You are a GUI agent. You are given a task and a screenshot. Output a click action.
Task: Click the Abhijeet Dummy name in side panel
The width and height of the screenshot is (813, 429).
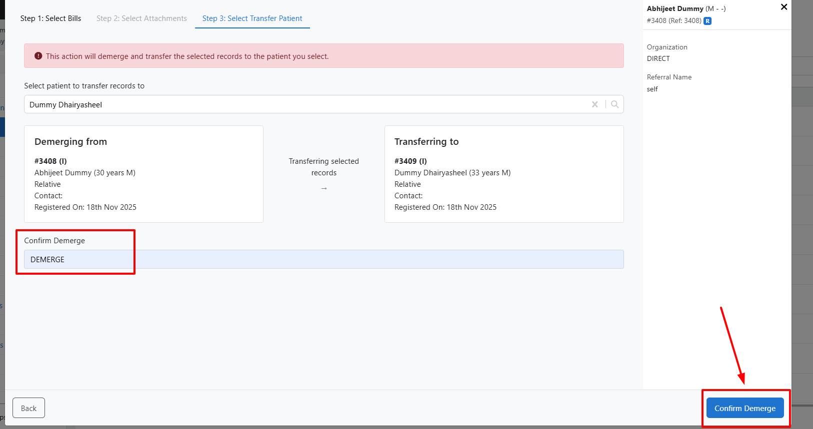point(675,8)
